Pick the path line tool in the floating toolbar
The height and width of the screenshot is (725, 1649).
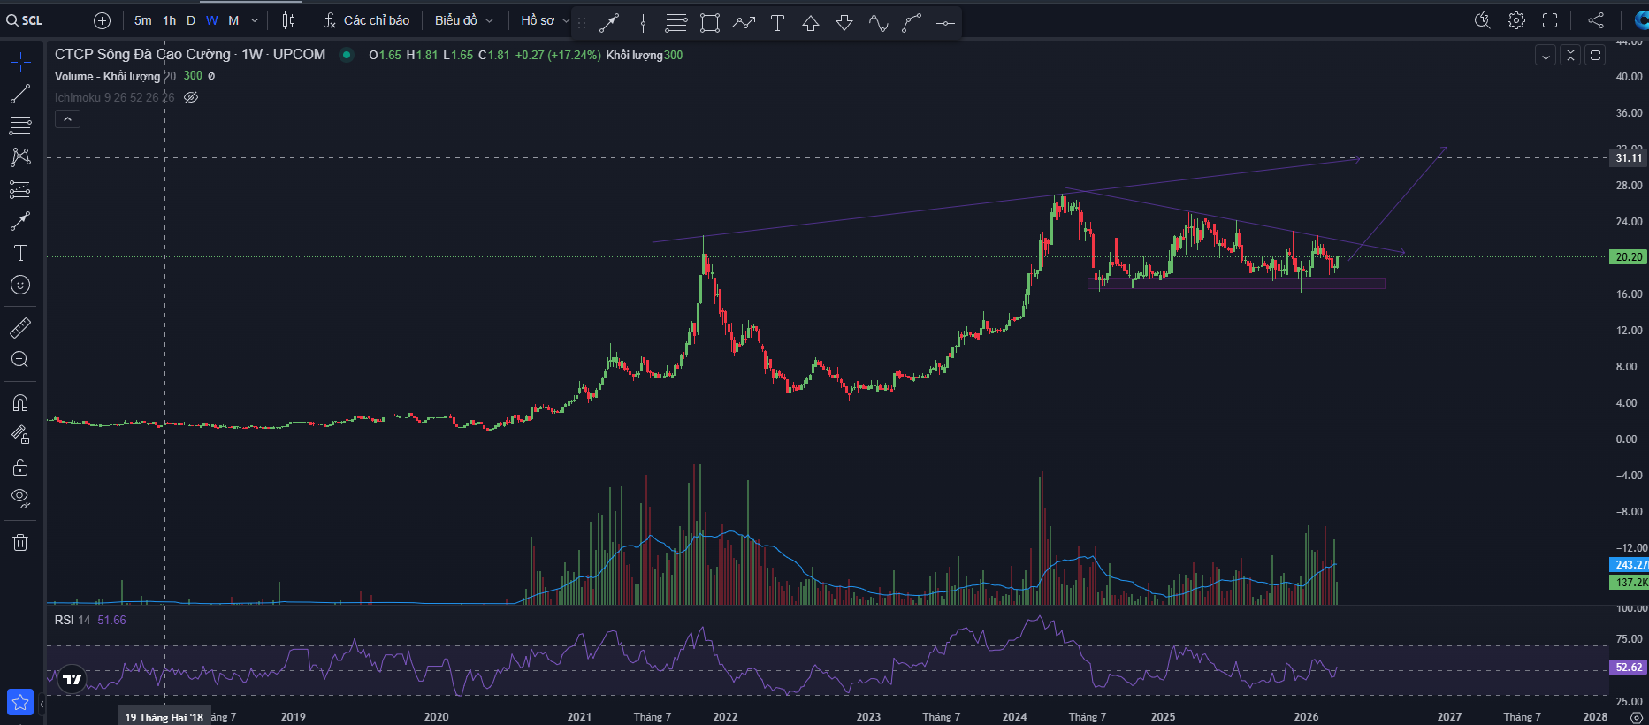(x=744, y=24)
